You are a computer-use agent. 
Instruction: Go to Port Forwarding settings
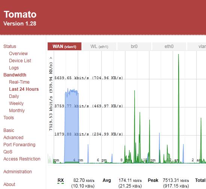pos(19,145)
